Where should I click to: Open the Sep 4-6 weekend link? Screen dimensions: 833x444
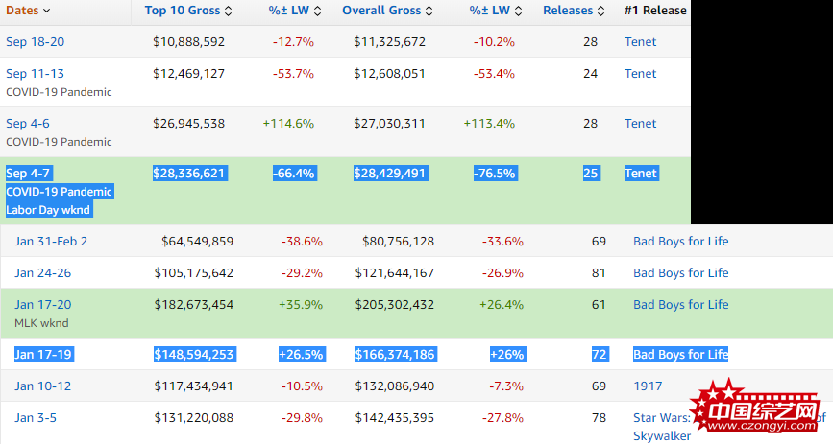pos(28,124)
